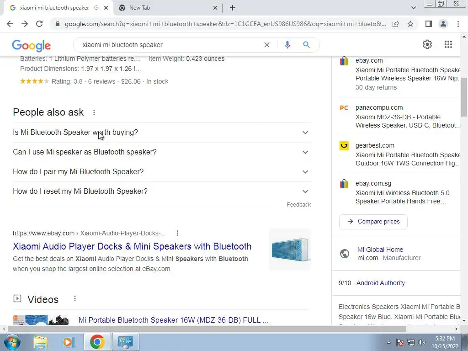
Task: Open Google quick settings gear
Action: point(427,44)
